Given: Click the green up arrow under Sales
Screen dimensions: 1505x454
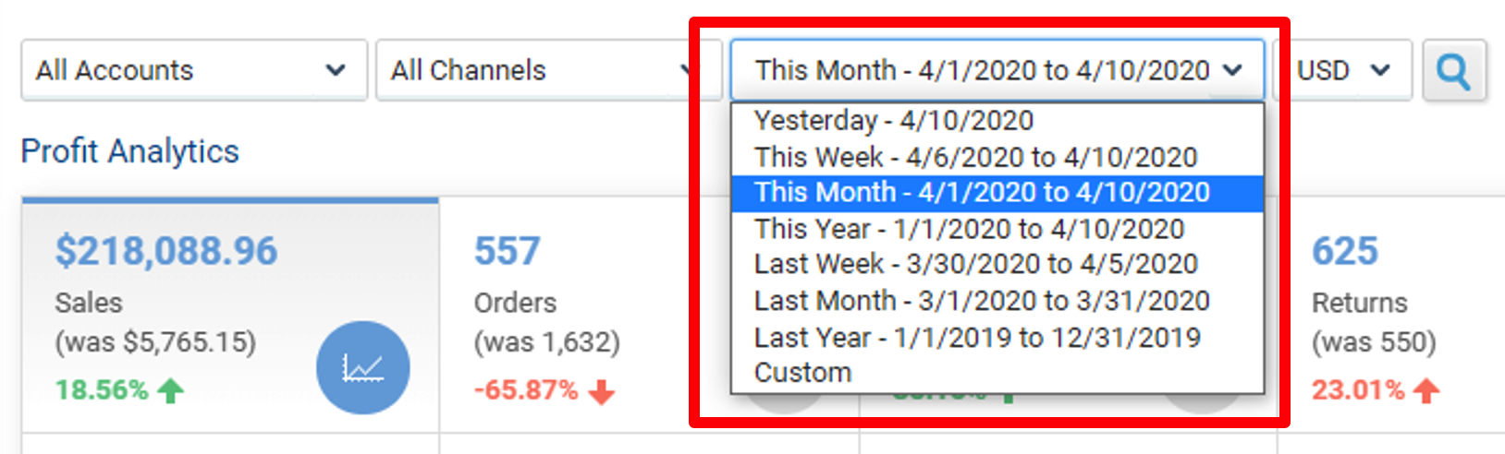Looking at the screenshot, I should 170,391.
